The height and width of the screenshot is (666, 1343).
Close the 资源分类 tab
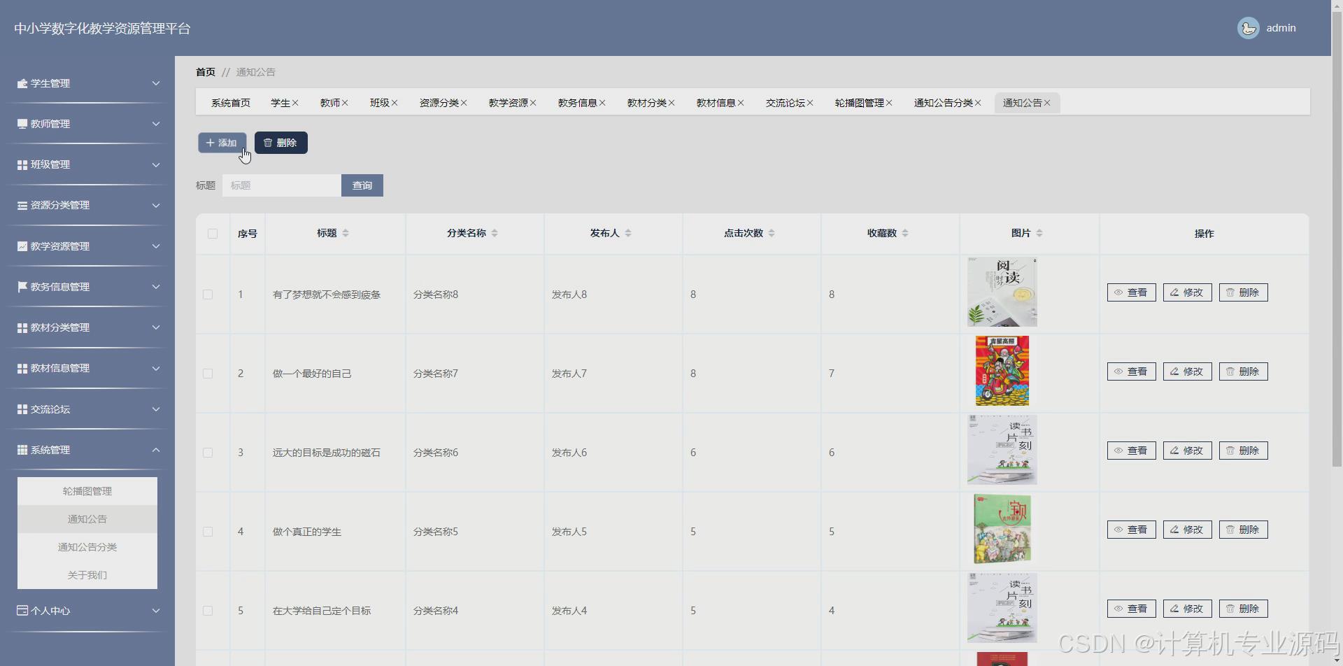(464, 103)
